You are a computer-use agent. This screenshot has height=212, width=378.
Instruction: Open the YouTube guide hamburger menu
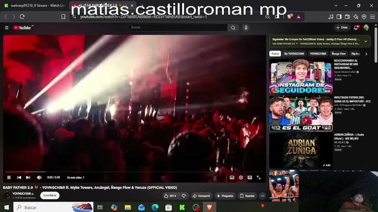pos(6,28)
